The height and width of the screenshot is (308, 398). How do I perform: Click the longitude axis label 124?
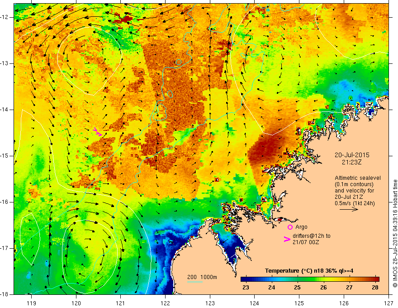pos(255,303)
